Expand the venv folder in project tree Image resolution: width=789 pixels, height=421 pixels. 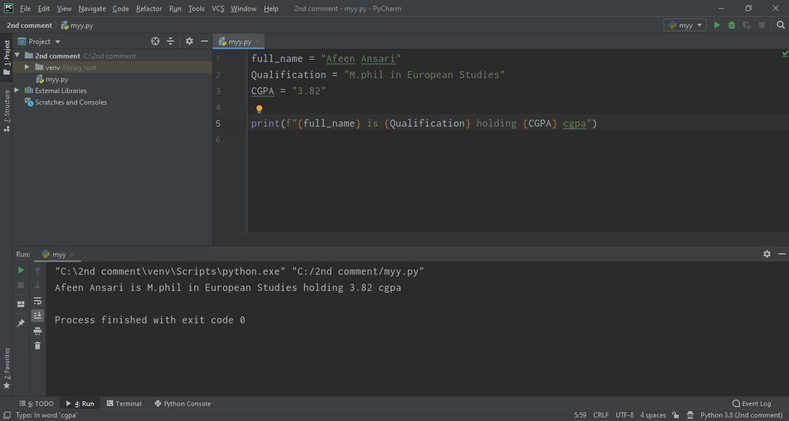pos(27,67)
